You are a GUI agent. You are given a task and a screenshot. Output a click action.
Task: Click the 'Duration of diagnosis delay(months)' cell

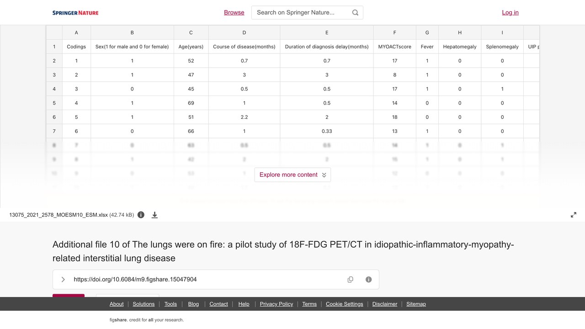(x=327, y=47)
